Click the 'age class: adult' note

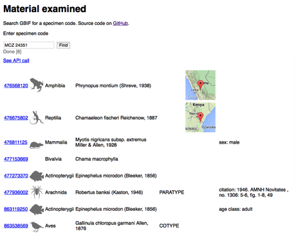click(x=236, y=209)
